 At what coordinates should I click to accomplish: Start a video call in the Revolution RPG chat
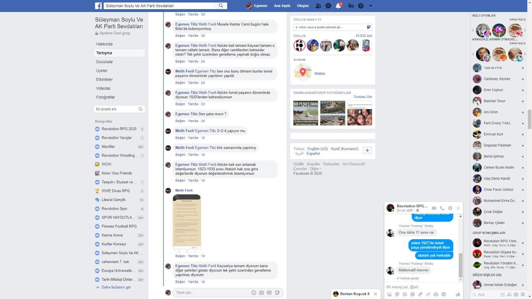(434, 208)
